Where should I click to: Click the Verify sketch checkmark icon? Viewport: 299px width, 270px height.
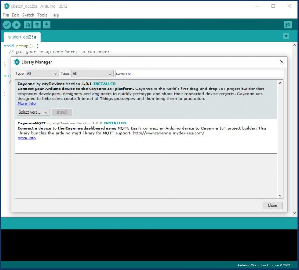7,25
